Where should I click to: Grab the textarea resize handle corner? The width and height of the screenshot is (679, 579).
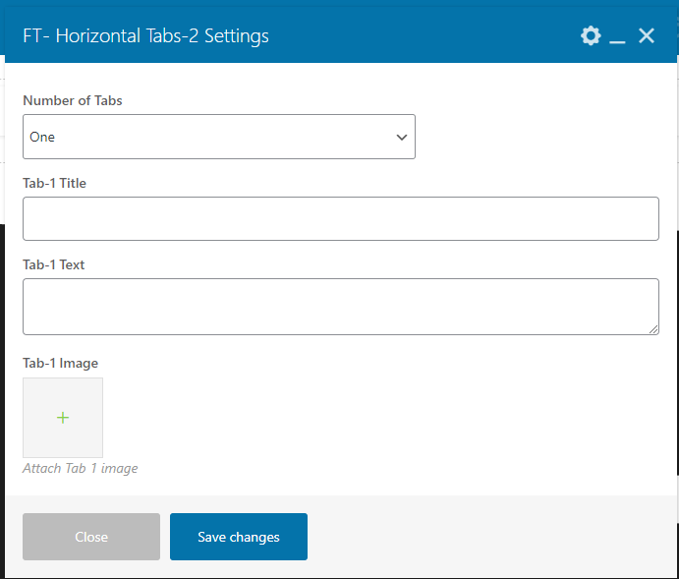click(653, 330)
